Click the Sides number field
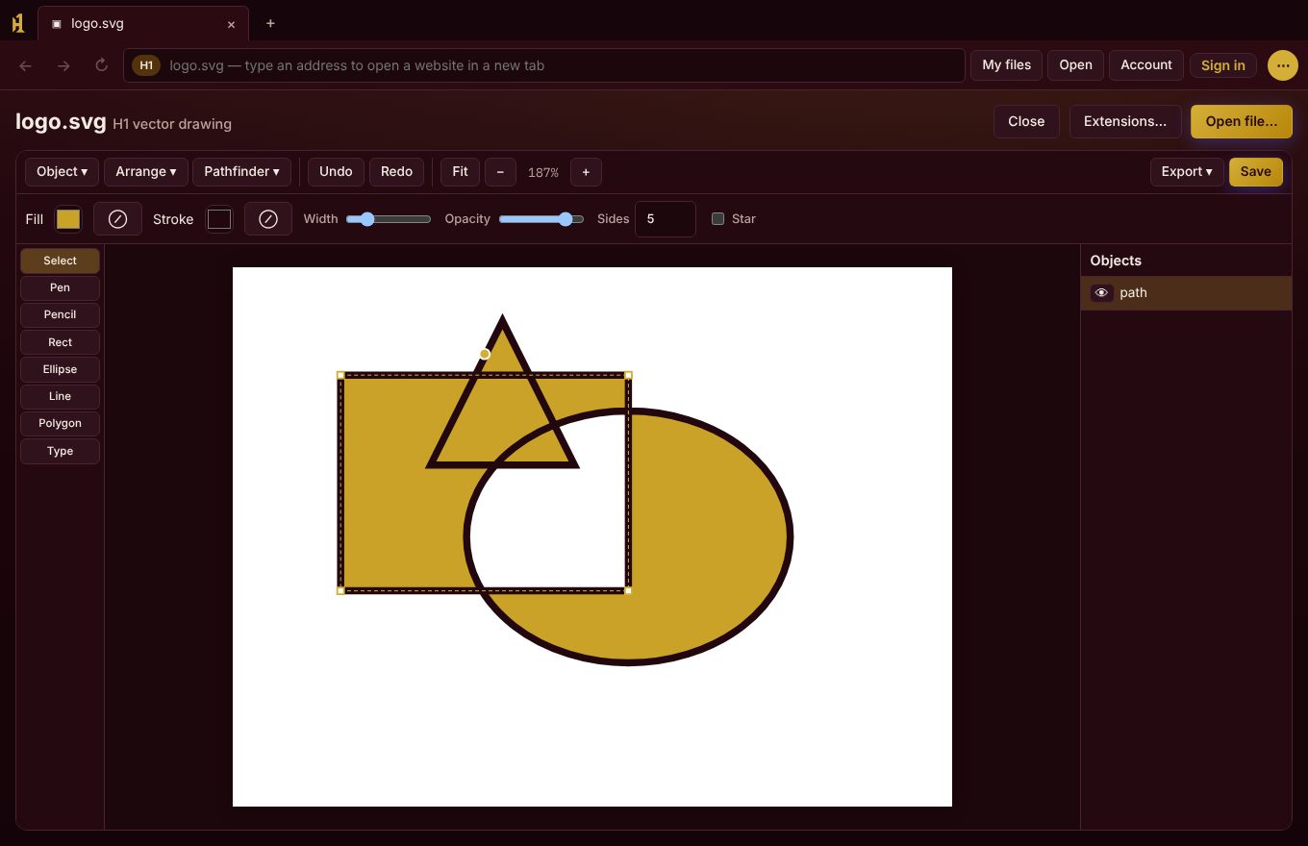This screenshot has width=1308, height=846. pyautogui.click(x=666, y=219)
